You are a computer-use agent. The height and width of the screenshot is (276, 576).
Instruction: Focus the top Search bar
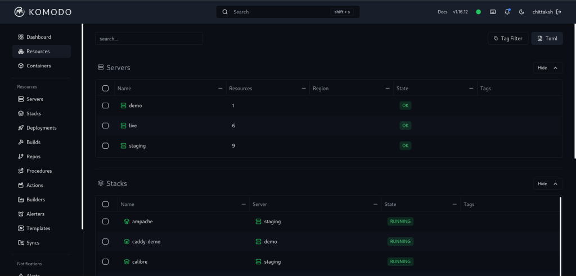[287, 12]
